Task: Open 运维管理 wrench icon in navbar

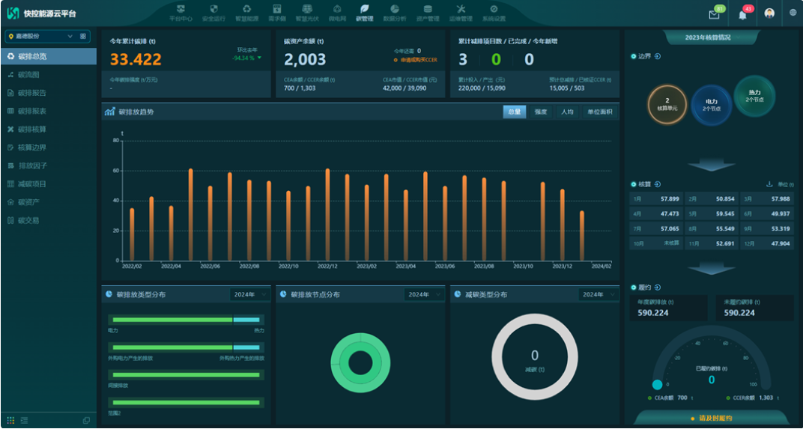Action: click(x=461, y=9)
